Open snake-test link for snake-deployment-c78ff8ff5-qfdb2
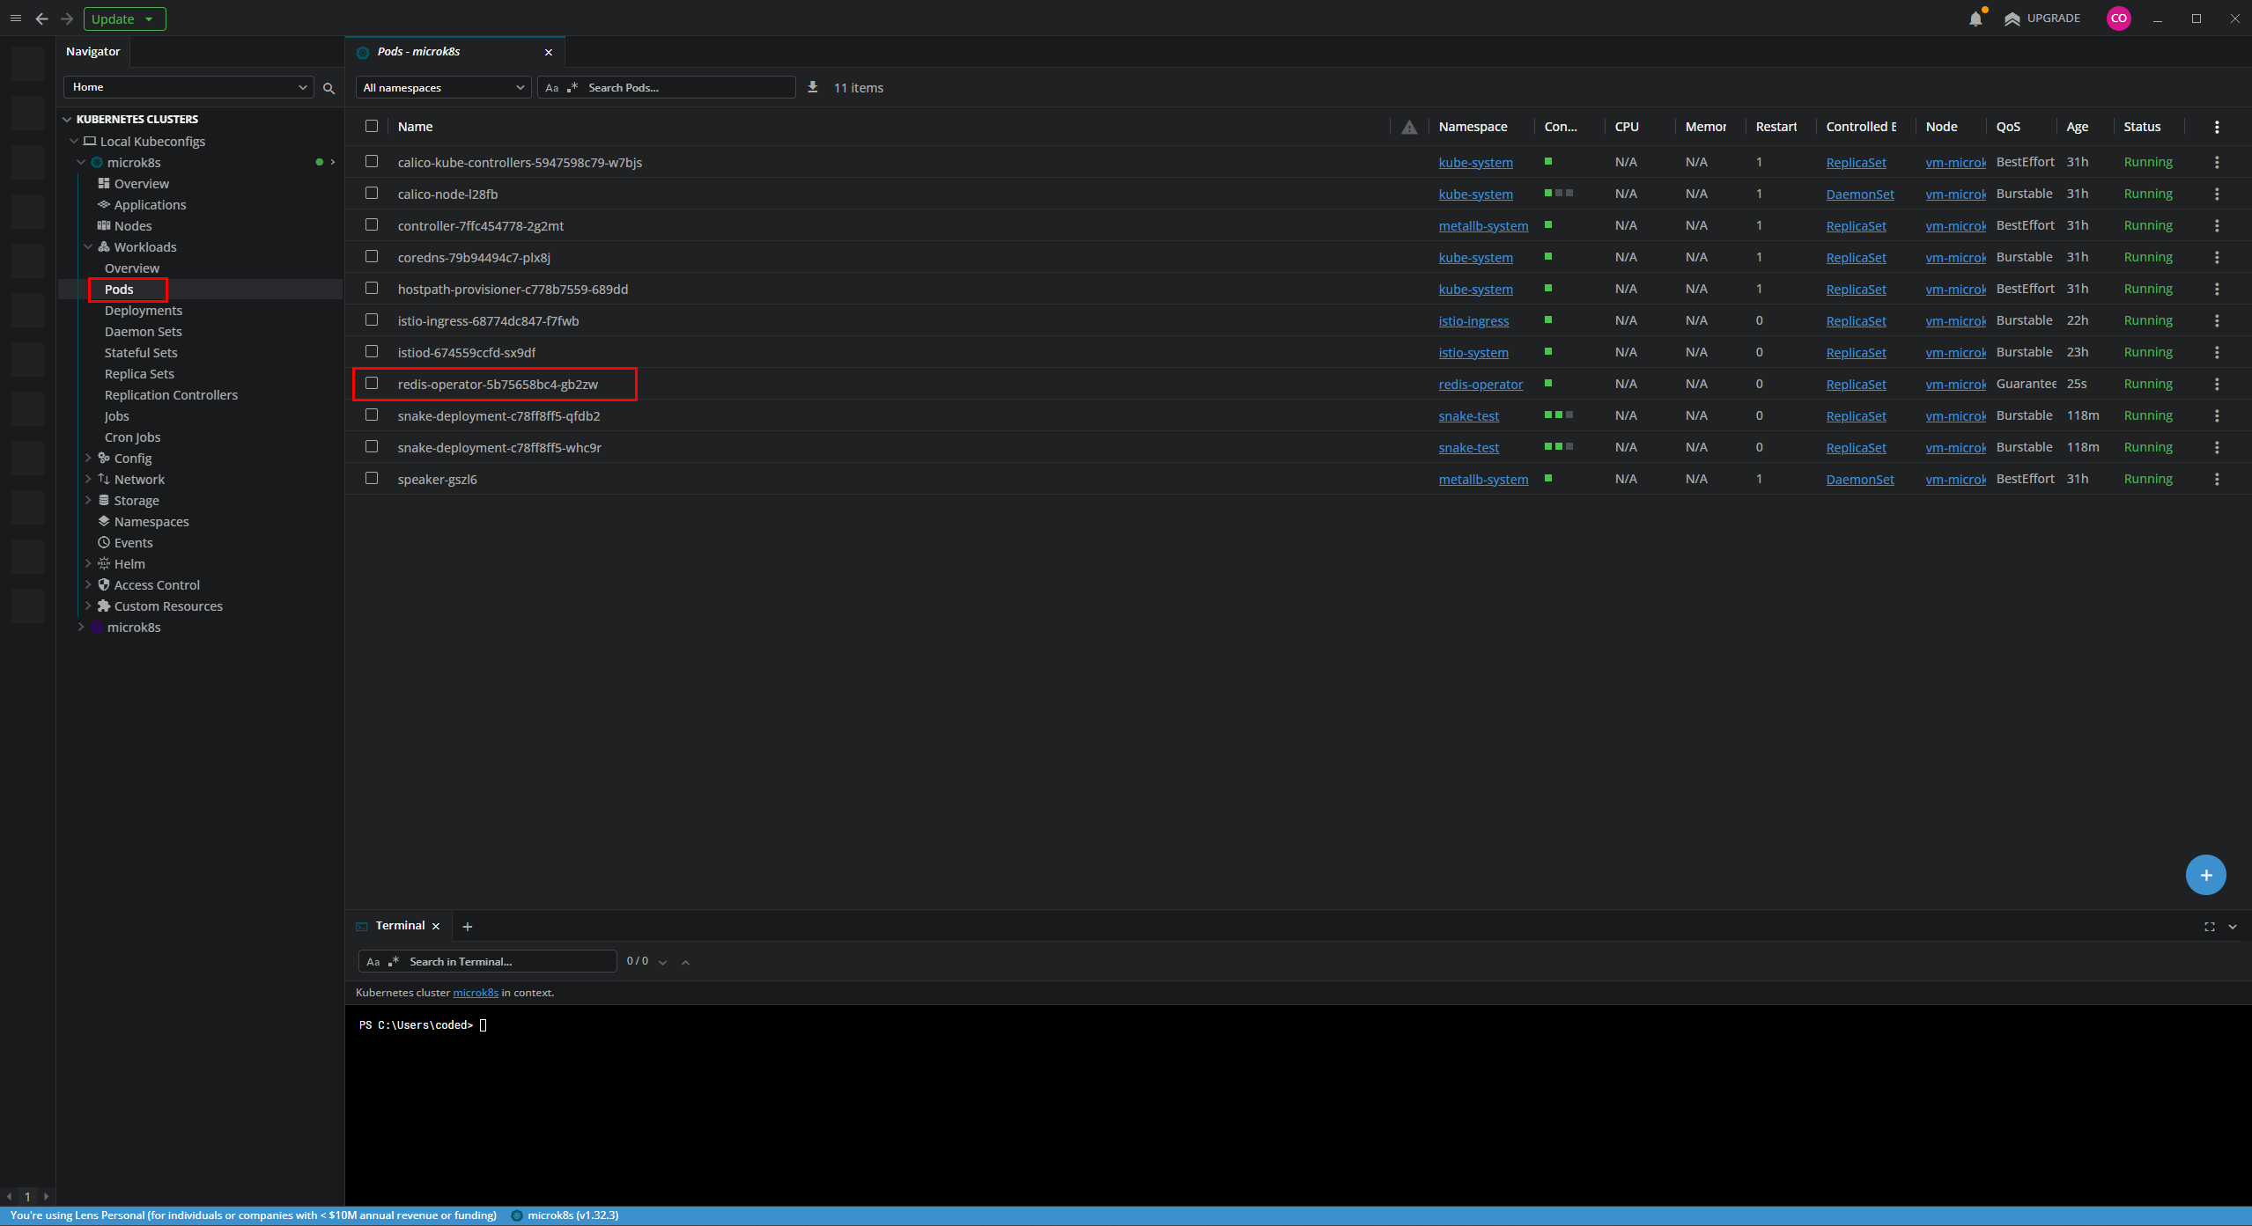2252x1226 pixels. pos(1469,416)
